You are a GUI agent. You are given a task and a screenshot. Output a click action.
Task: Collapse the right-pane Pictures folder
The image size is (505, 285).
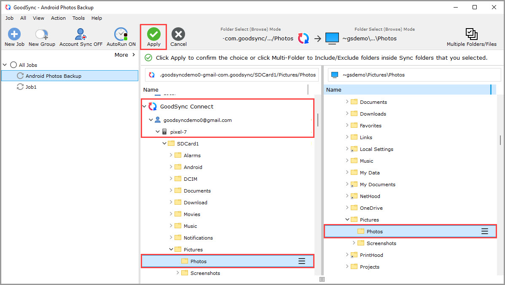347,219
